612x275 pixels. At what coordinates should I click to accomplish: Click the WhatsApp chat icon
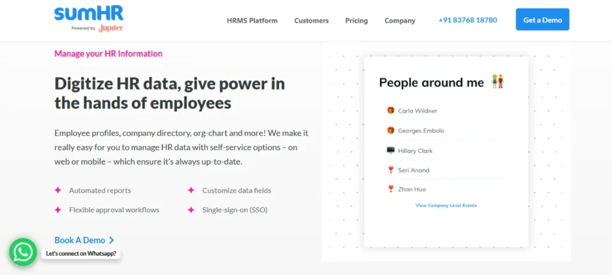pyautogui.click(x=23, y=252)
